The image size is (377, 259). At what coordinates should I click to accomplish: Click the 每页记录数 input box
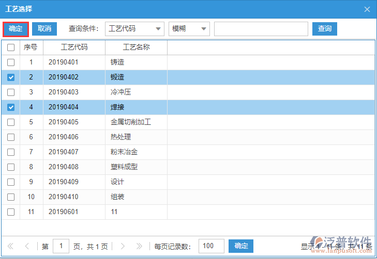pos(211,246)
